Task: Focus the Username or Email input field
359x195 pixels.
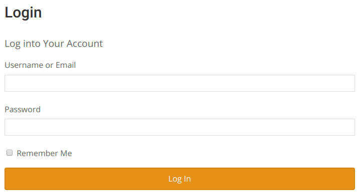Action: point(180,83)
